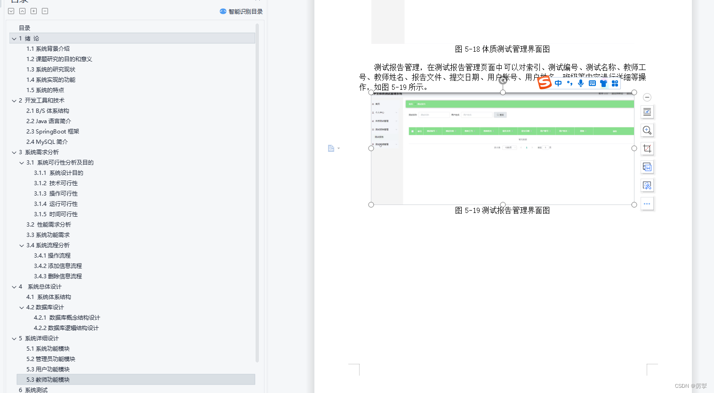Go to 1.1 系统背景介绍 heading
The width and height of the screenshot is (714, 393).
point(48,49)
